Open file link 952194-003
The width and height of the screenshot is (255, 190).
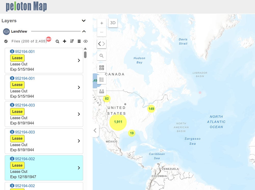point(25,105)
